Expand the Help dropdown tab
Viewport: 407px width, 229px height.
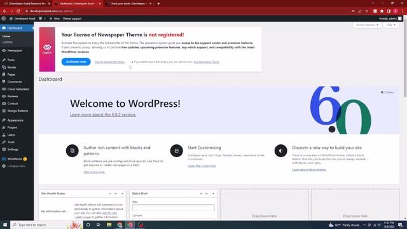390,25
